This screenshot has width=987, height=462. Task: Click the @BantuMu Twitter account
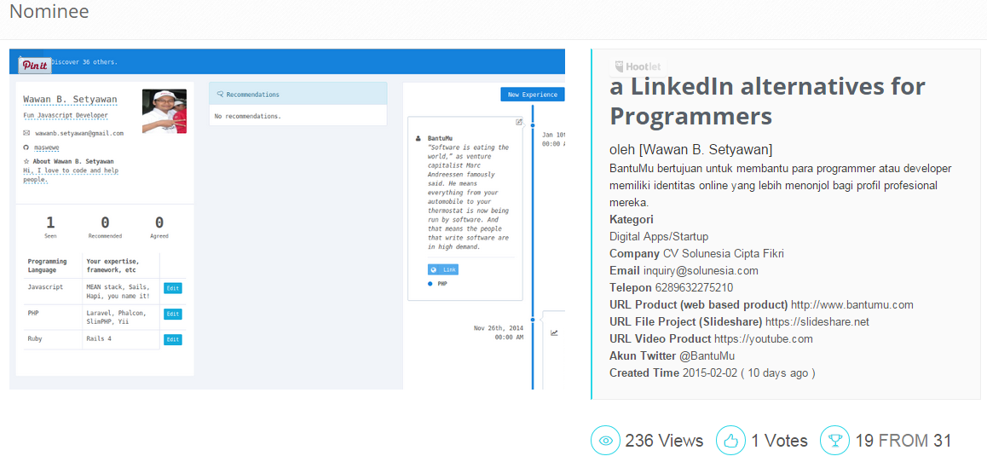click(x=707, y=355)
